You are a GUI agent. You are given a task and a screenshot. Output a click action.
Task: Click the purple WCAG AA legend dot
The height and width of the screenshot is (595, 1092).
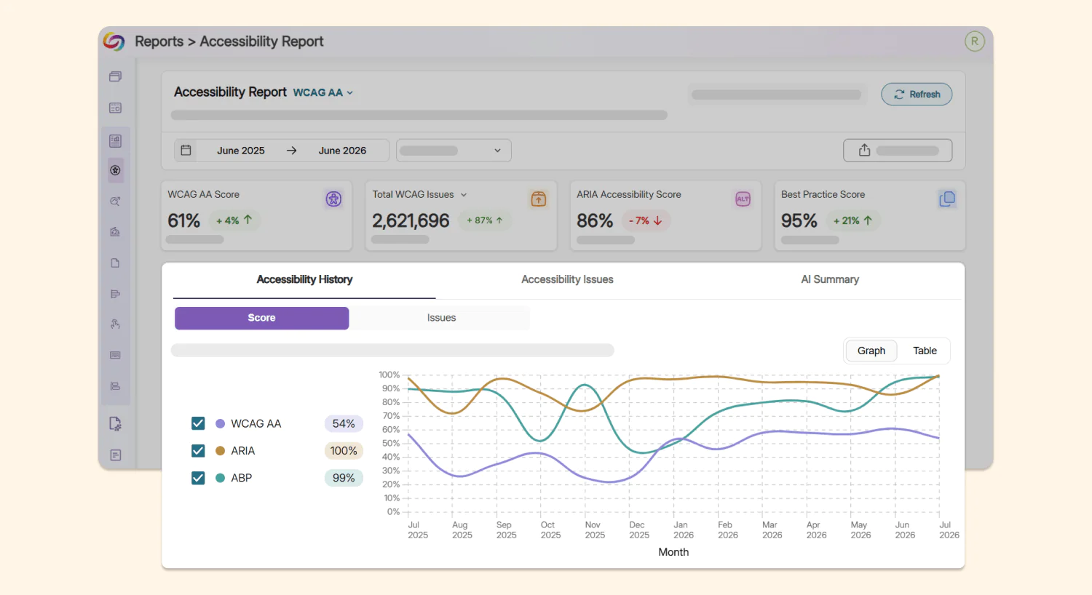(x=220, y=423)
